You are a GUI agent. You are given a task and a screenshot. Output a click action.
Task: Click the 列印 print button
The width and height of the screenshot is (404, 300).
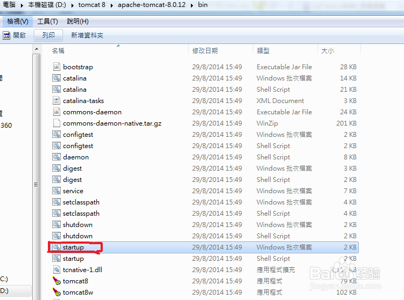tap(48, 35)
